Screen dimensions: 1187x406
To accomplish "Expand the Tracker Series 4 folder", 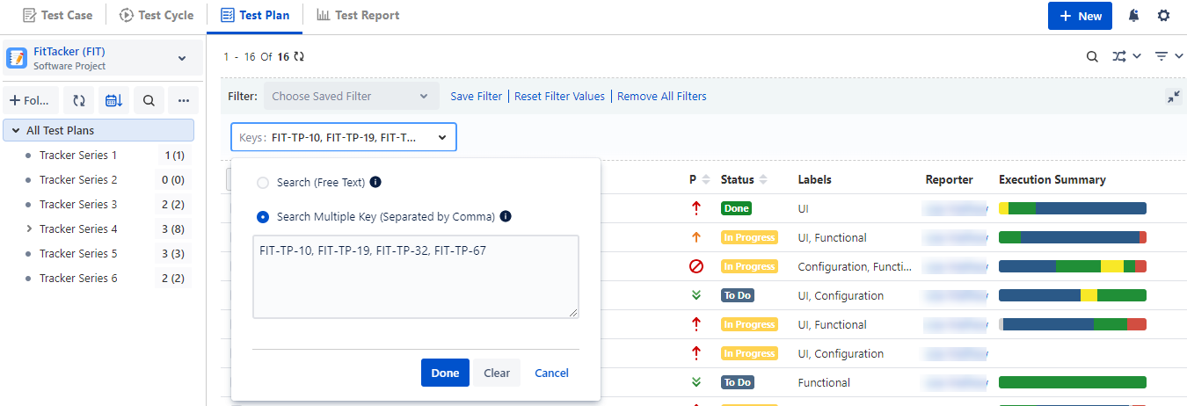I will [29, 228].
